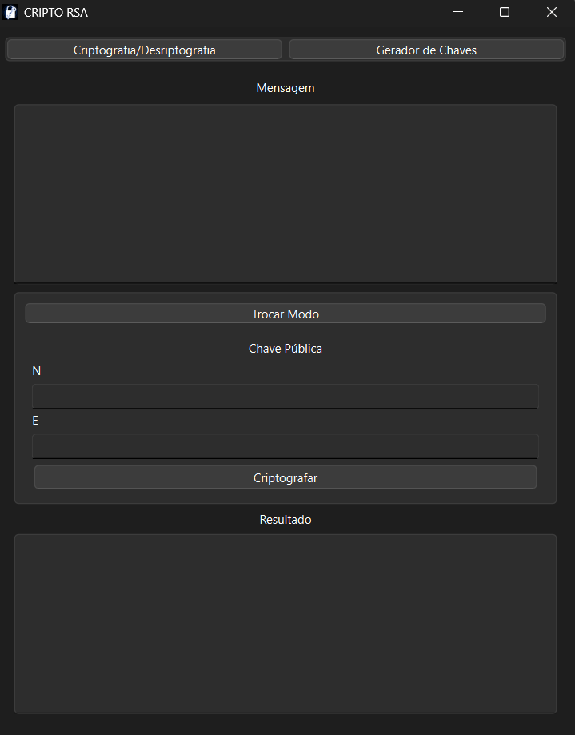Click inside the Mensagem text area
Screen dimensions: 575x735
[x=286, y=194]
